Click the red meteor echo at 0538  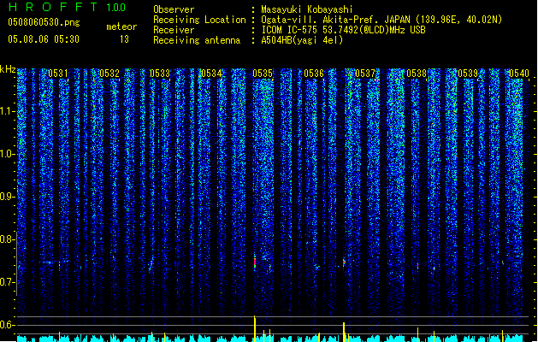coord(417,266)
